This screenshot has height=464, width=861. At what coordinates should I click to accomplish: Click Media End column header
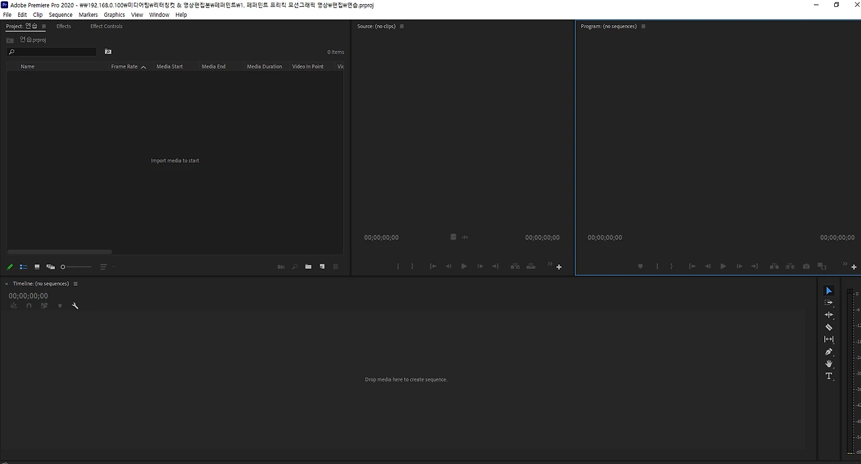(213, 67)
